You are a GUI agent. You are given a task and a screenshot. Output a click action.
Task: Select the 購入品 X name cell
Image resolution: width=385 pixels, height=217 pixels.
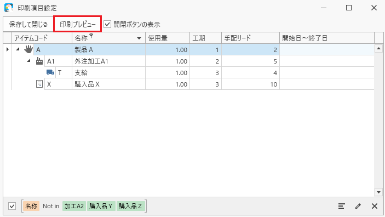tap(108, 84)
